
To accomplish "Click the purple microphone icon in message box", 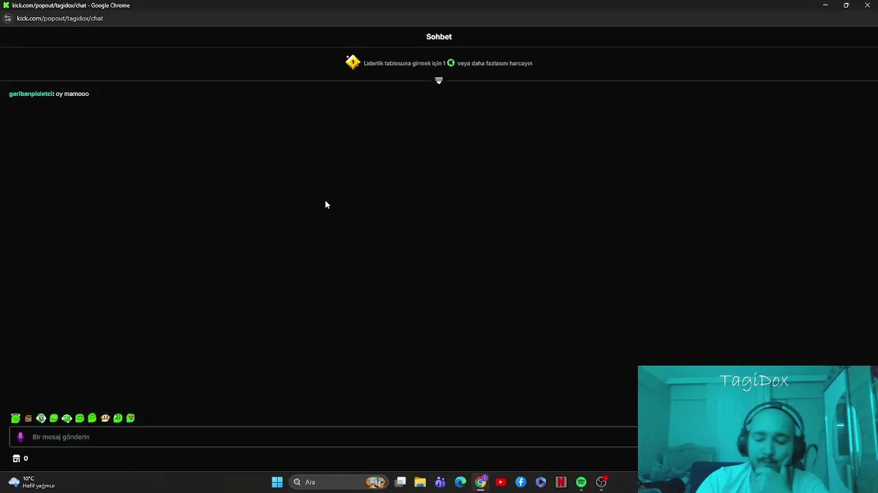I will coord(20,437).
